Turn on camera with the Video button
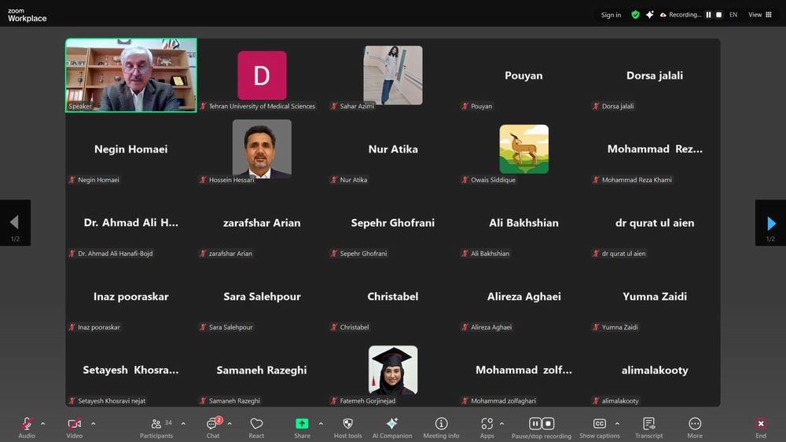Screen dimensions: 786x442 pos(75,425)
